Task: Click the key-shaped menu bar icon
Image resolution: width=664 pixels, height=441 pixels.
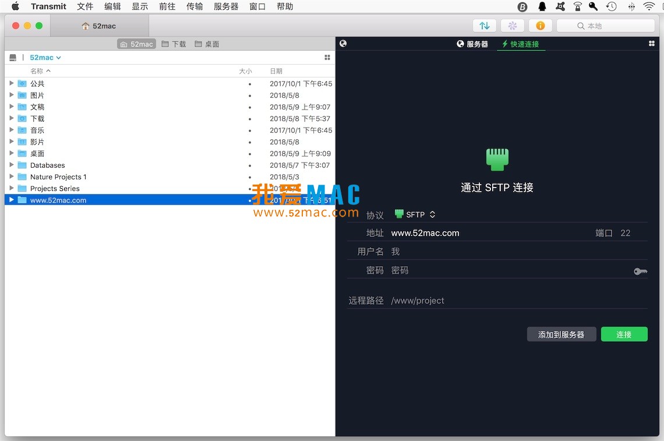Action: coord(594,6)
